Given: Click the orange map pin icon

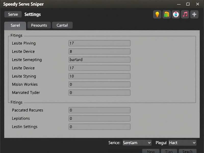Looking at the screenshot, I should coord(157,15).
